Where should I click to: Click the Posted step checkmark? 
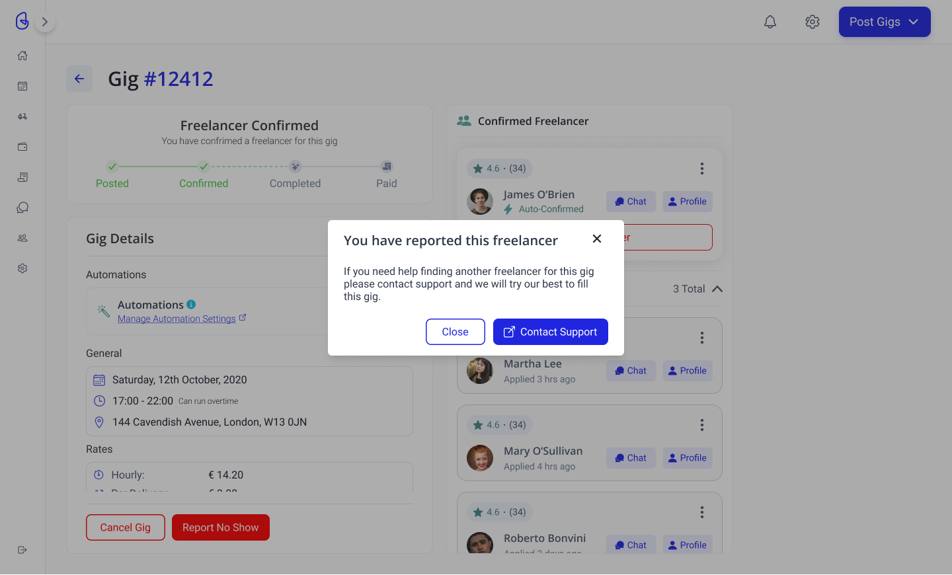pos(112,167)
